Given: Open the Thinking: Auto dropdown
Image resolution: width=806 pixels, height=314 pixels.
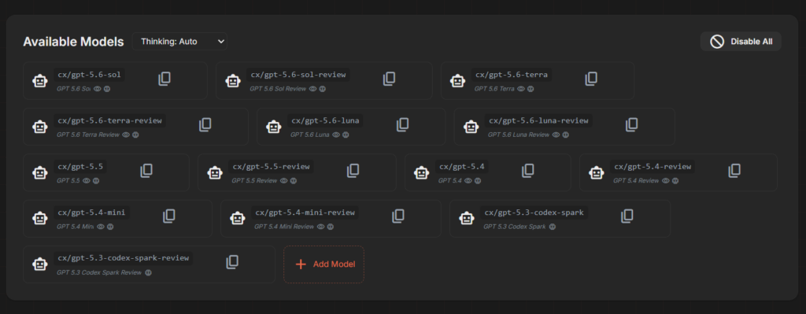Looking at the screenshot, I should point(180,42).
